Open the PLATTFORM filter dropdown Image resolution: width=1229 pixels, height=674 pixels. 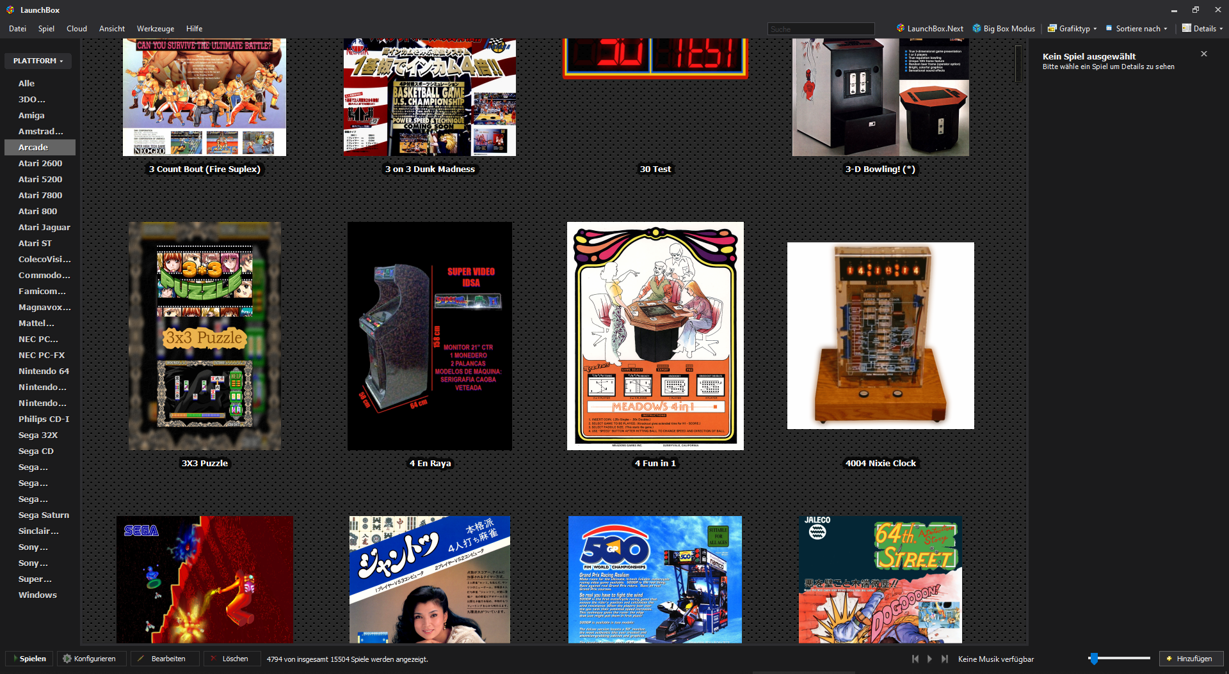(38, 61)
